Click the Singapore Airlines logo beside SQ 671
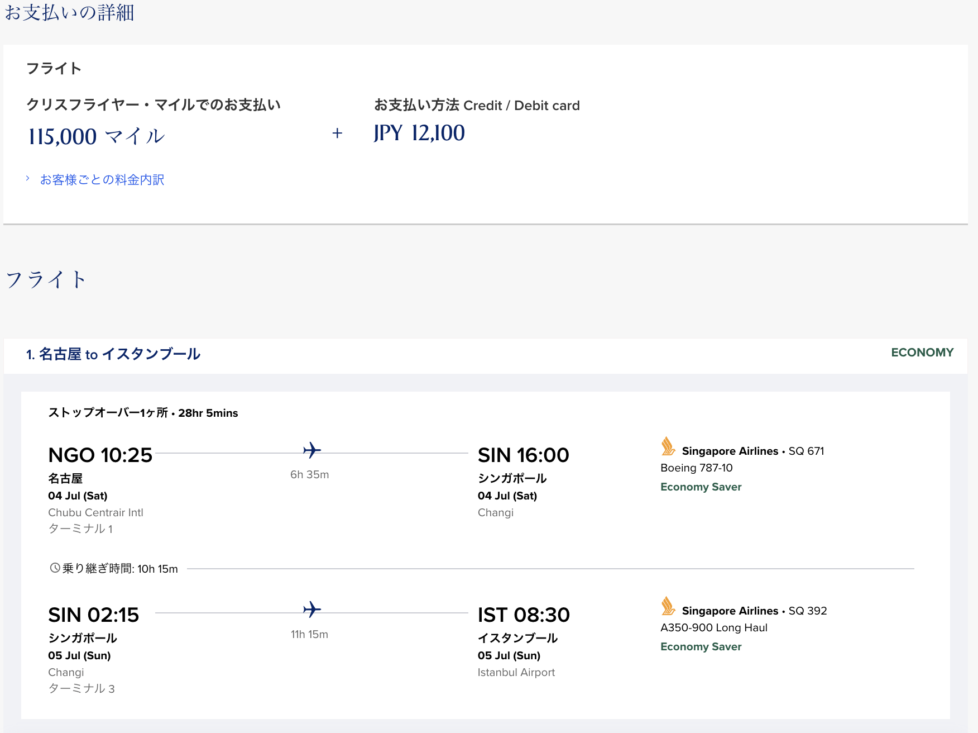Viewport: 978px width, 733px height. (x=668, y=446)
